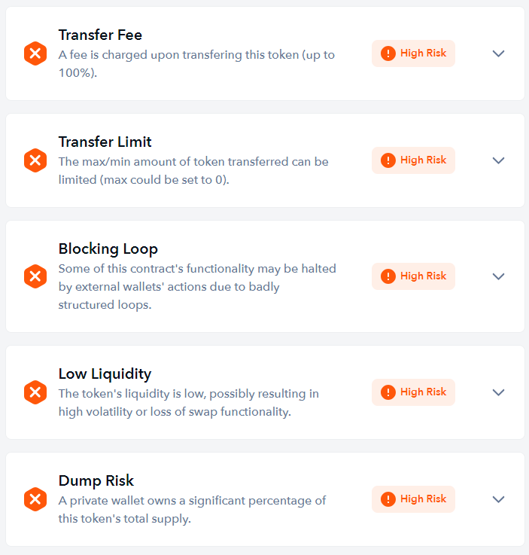Screen dimensions: 529x555
Task: Click the exclamation icon in Transfer Fee badge
Action: [388, 53]
